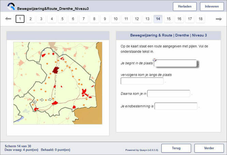Screen dimensions: 227x155
Task: Jump to question 8
Action: pos(94,19)
